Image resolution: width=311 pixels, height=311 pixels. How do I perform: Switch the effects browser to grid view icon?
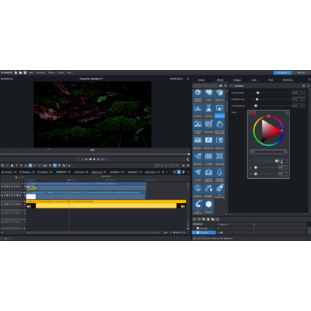coord(221,86)
